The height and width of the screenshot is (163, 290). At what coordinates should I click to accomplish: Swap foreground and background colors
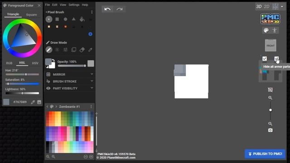(x=53, y=60)
